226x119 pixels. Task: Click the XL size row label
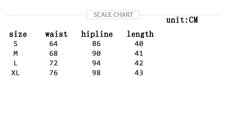tap(15, 73)
